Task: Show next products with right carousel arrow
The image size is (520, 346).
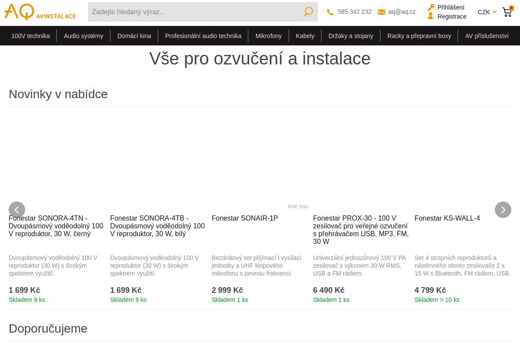Action: point(503,210)
